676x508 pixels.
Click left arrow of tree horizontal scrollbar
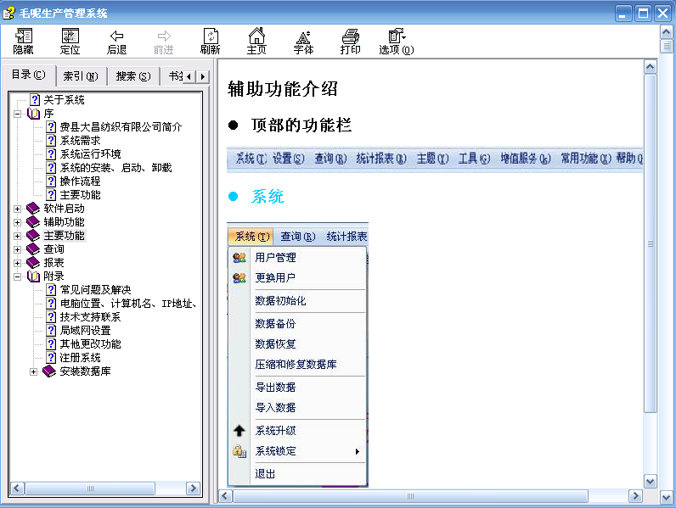click(17, 488)
